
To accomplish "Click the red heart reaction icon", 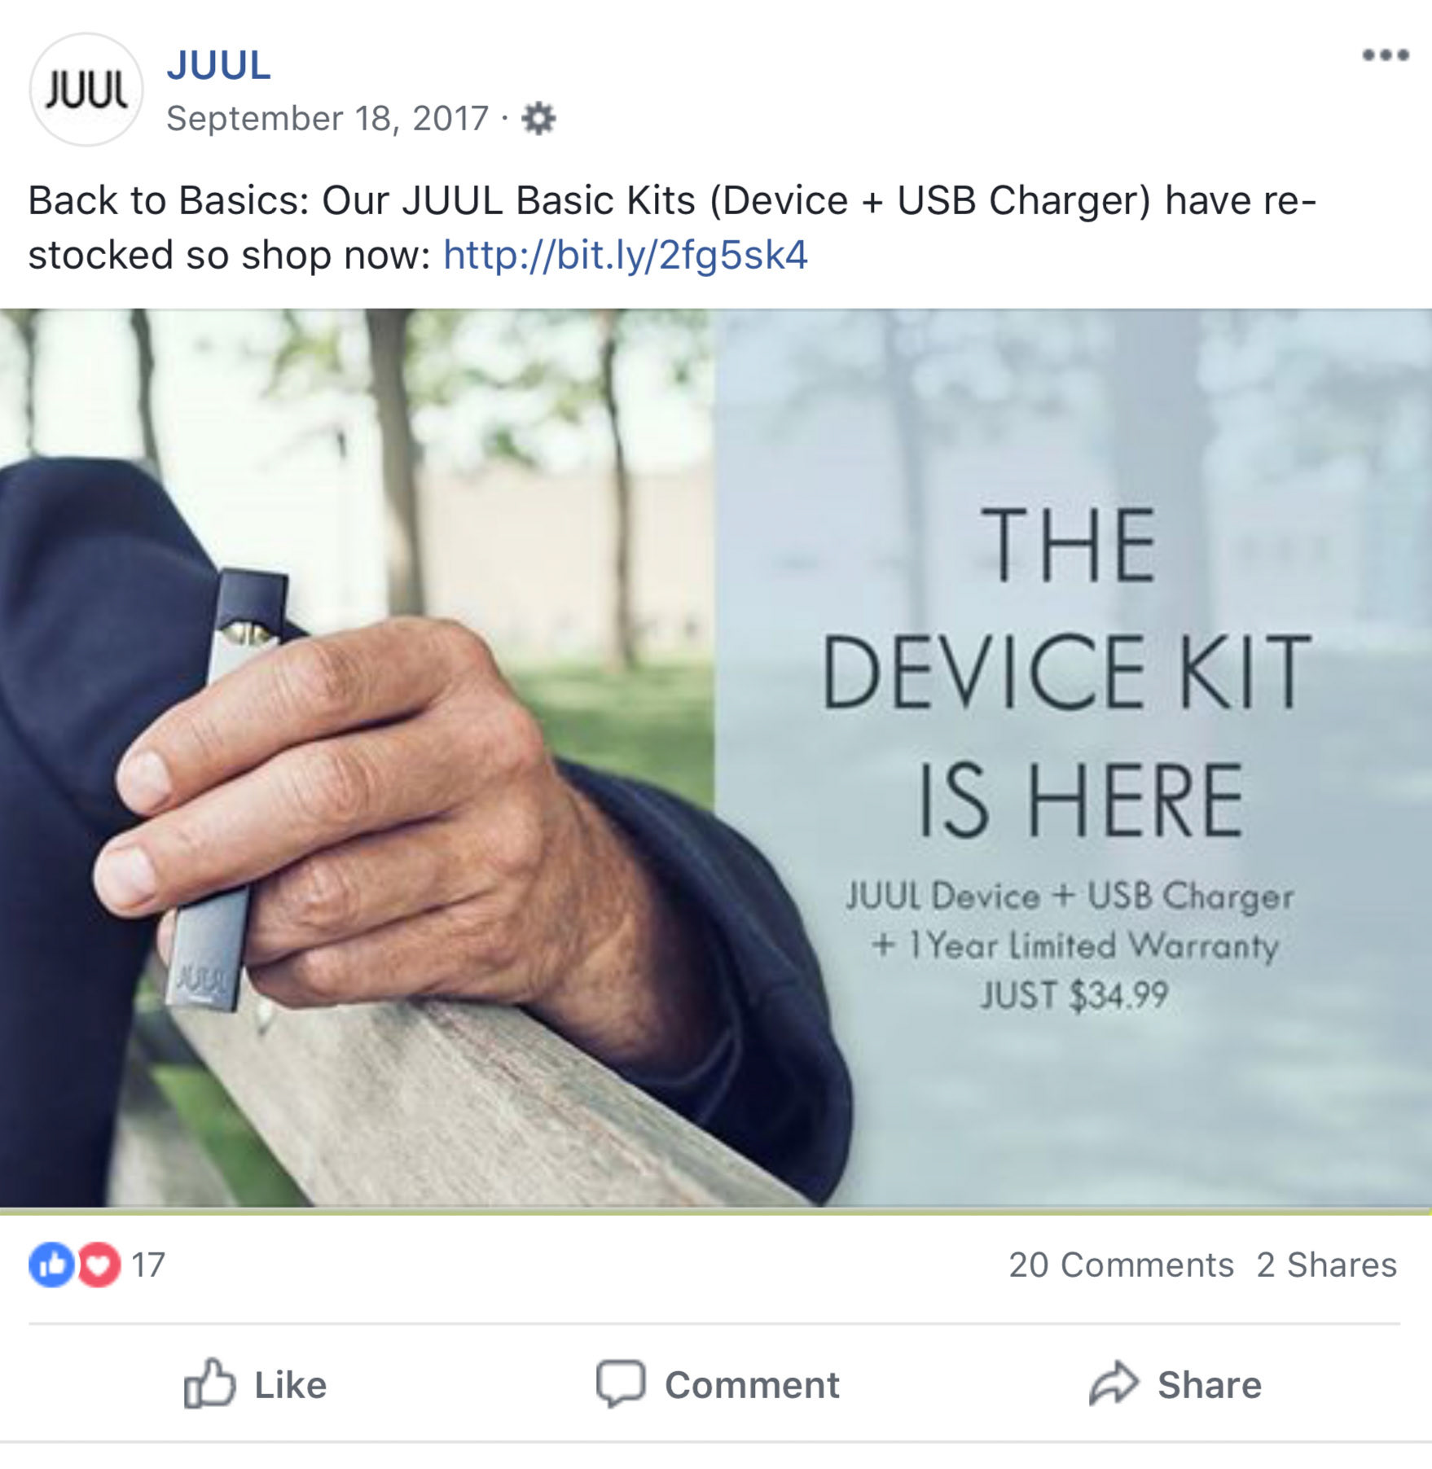I will coord(99,1265).
